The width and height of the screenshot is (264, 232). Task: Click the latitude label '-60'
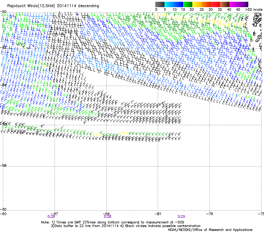(x=3, y=209)
